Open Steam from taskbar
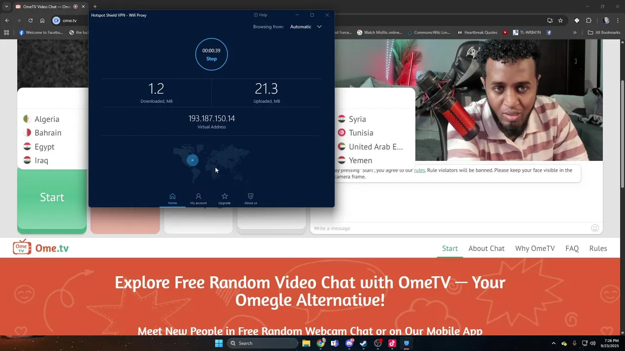Viewport: 625px width, 351px height. pos(363,343)
